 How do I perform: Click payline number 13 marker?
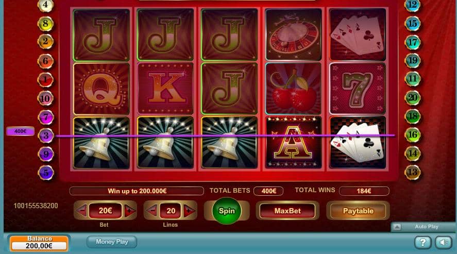coord(412,172)
